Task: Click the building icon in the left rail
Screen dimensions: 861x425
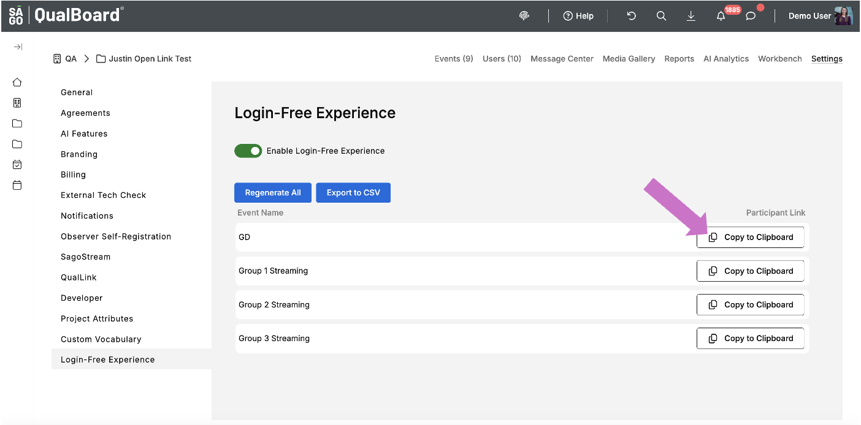Action: 17,103
